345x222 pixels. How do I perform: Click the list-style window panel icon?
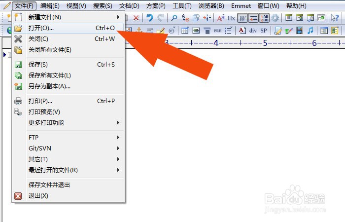(289, 18)
